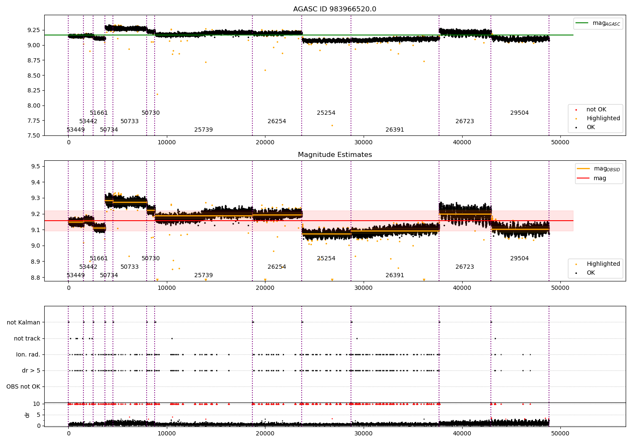Click obsid label 50733 in top panel
Image resolution: width=632 pixels, height=443 pixels.
(130, 122)
